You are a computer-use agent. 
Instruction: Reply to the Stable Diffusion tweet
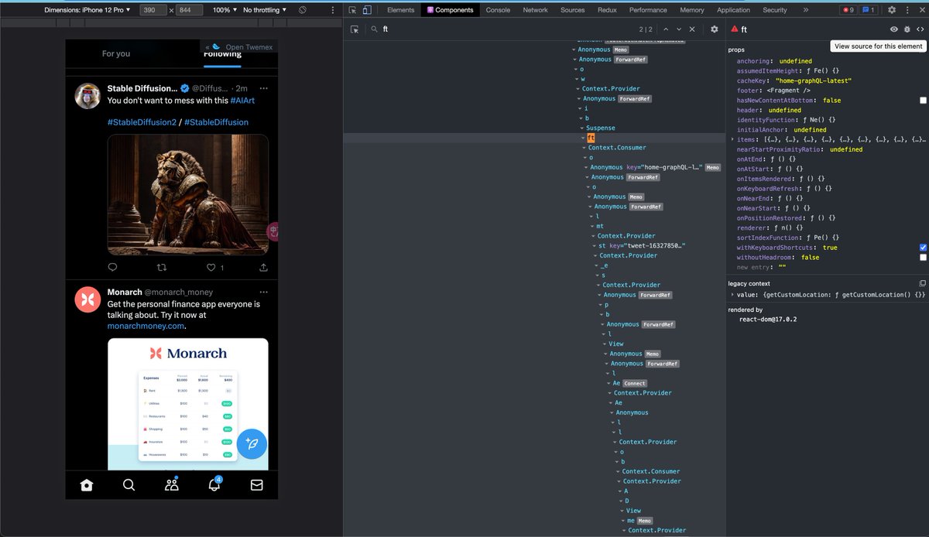pyautogui.click(x=112, y=267)
